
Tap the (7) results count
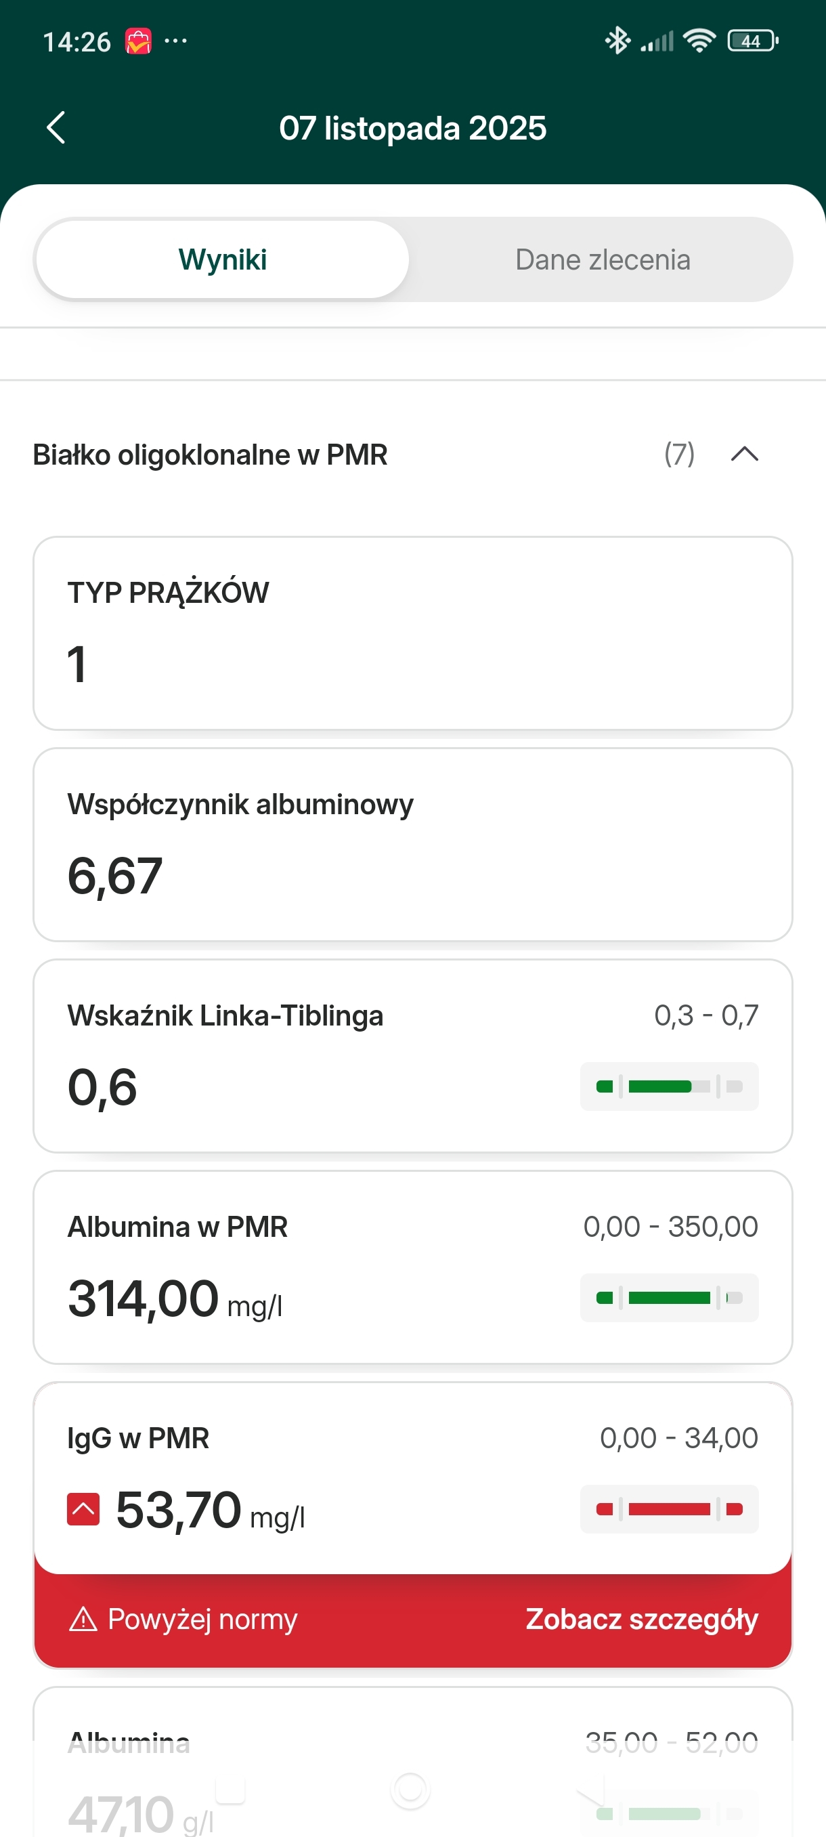[x=679, y=455]
